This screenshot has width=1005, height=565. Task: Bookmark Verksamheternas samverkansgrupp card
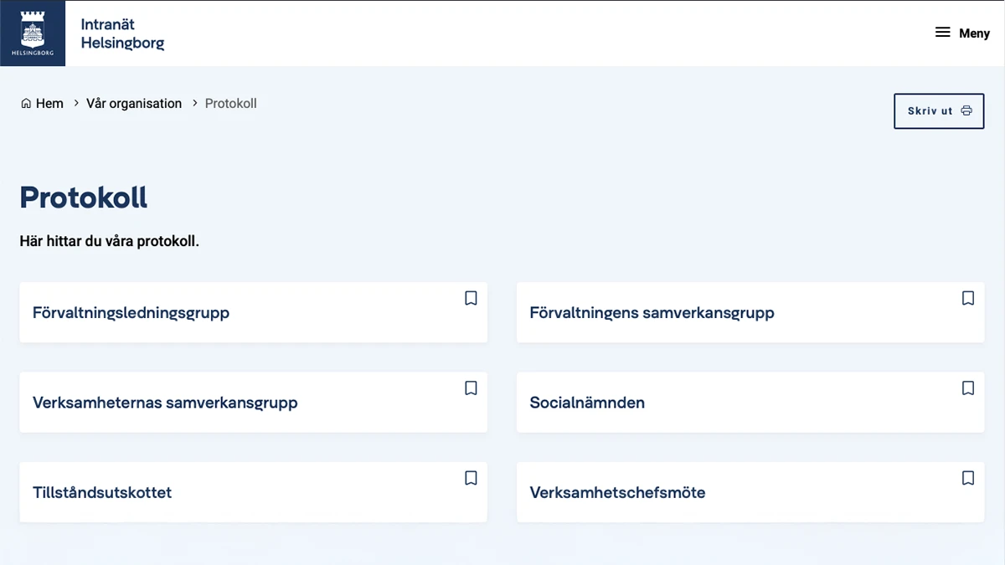pos(471,388)
